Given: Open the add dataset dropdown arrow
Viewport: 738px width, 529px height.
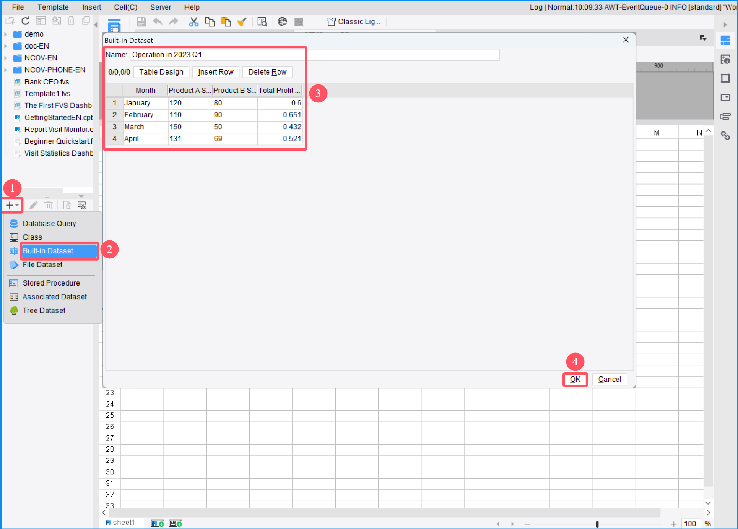Looking at the screenshot, I should (16, 205).
